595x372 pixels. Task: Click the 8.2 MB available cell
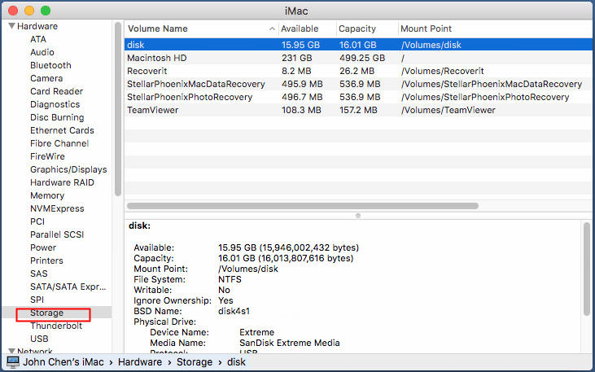296,71
